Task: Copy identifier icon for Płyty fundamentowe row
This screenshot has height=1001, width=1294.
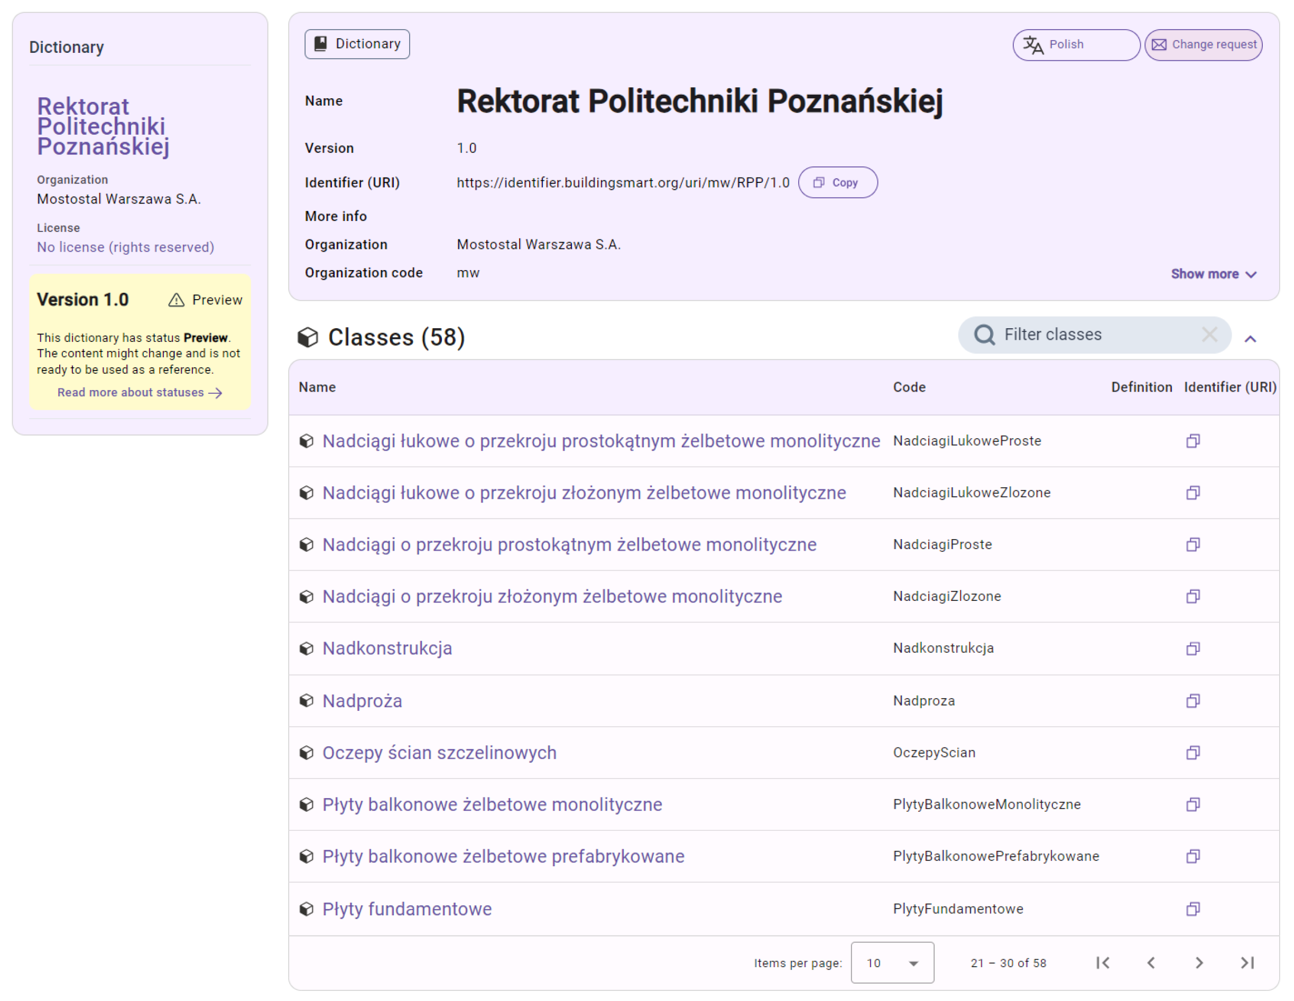Action: pyautogui.click(x=1193, y=909)
